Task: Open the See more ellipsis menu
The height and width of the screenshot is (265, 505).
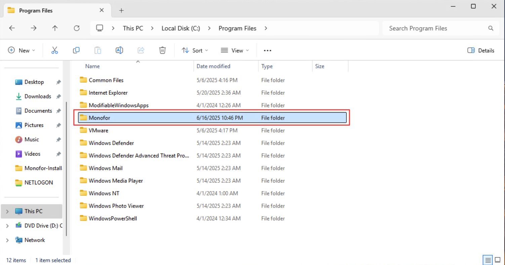Action: pos(267,50)
